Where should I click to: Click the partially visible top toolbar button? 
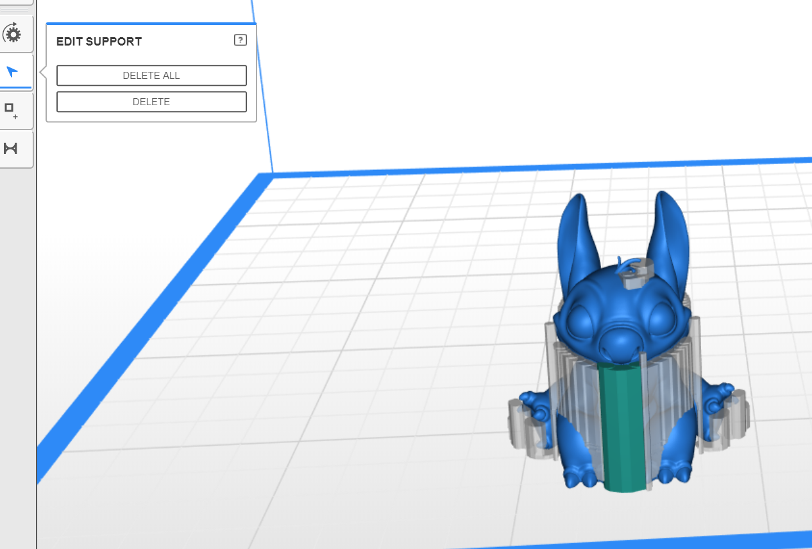click(16, 2)
